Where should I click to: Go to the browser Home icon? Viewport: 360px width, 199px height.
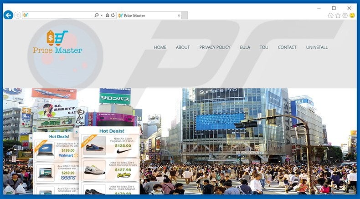coord(331,15)
